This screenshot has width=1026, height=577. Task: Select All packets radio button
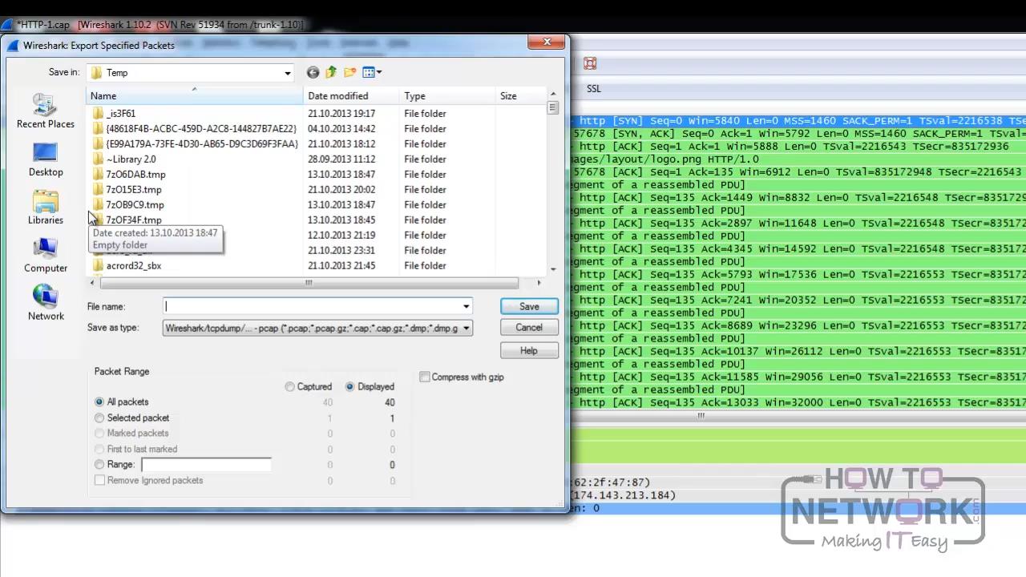99,402
